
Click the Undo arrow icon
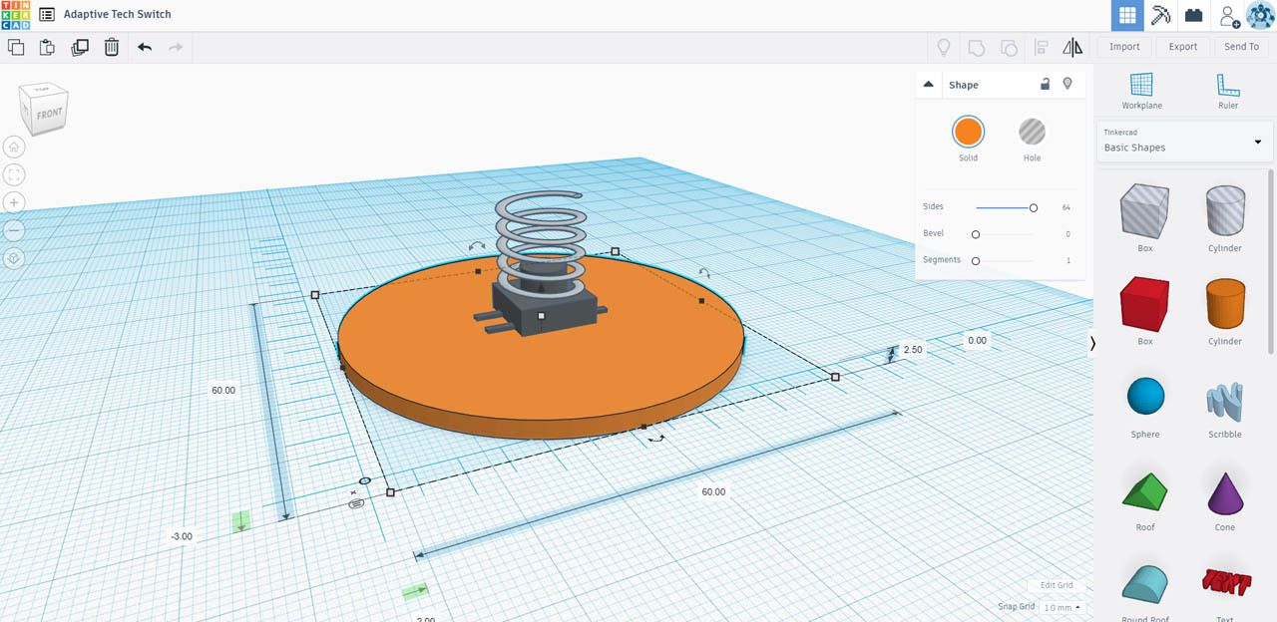143,47
